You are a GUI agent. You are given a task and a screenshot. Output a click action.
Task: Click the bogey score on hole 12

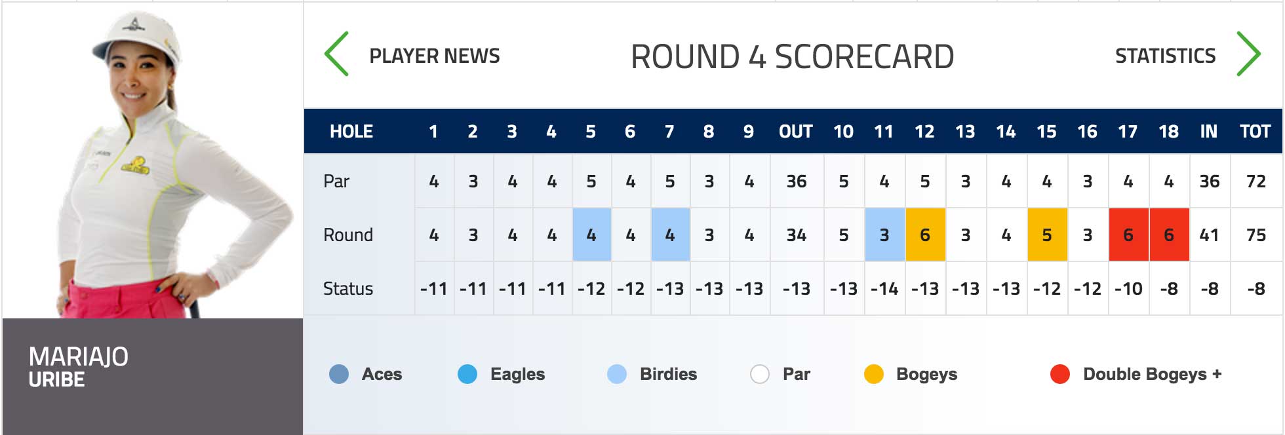[925, 235]
